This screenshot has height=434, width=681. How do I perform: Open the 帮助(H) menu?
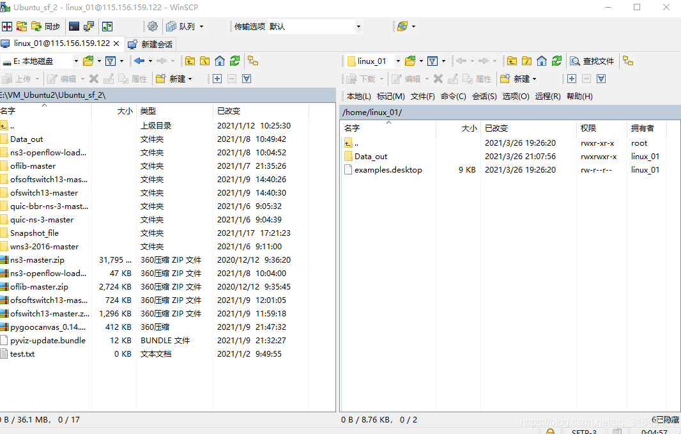(579, 97)
